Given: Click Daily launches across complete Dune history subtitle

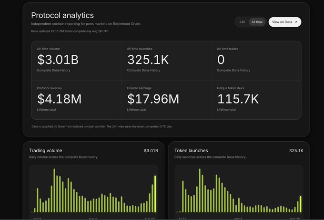Looking at the screenshot, I should 210,157.
